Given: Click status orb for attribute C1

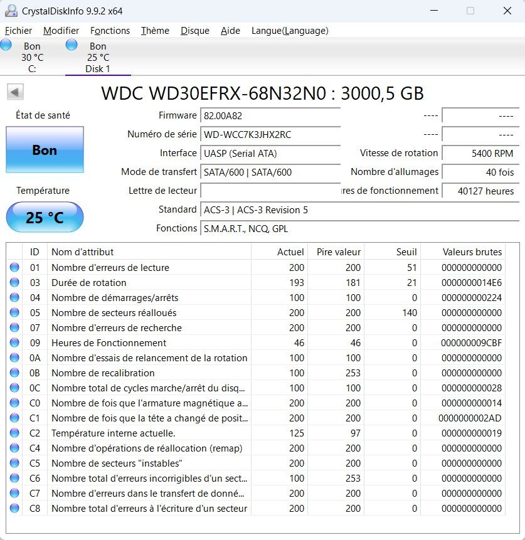Looking at the screenshot, I should pos(14,418).
